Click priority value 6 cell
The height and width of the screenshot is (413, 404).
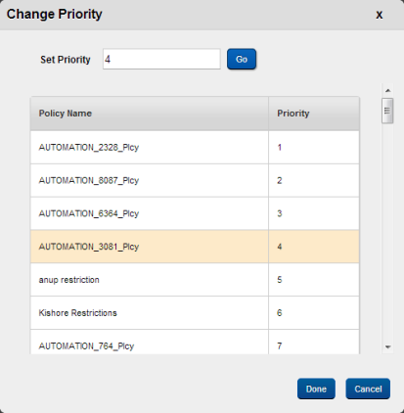point(314,313)
